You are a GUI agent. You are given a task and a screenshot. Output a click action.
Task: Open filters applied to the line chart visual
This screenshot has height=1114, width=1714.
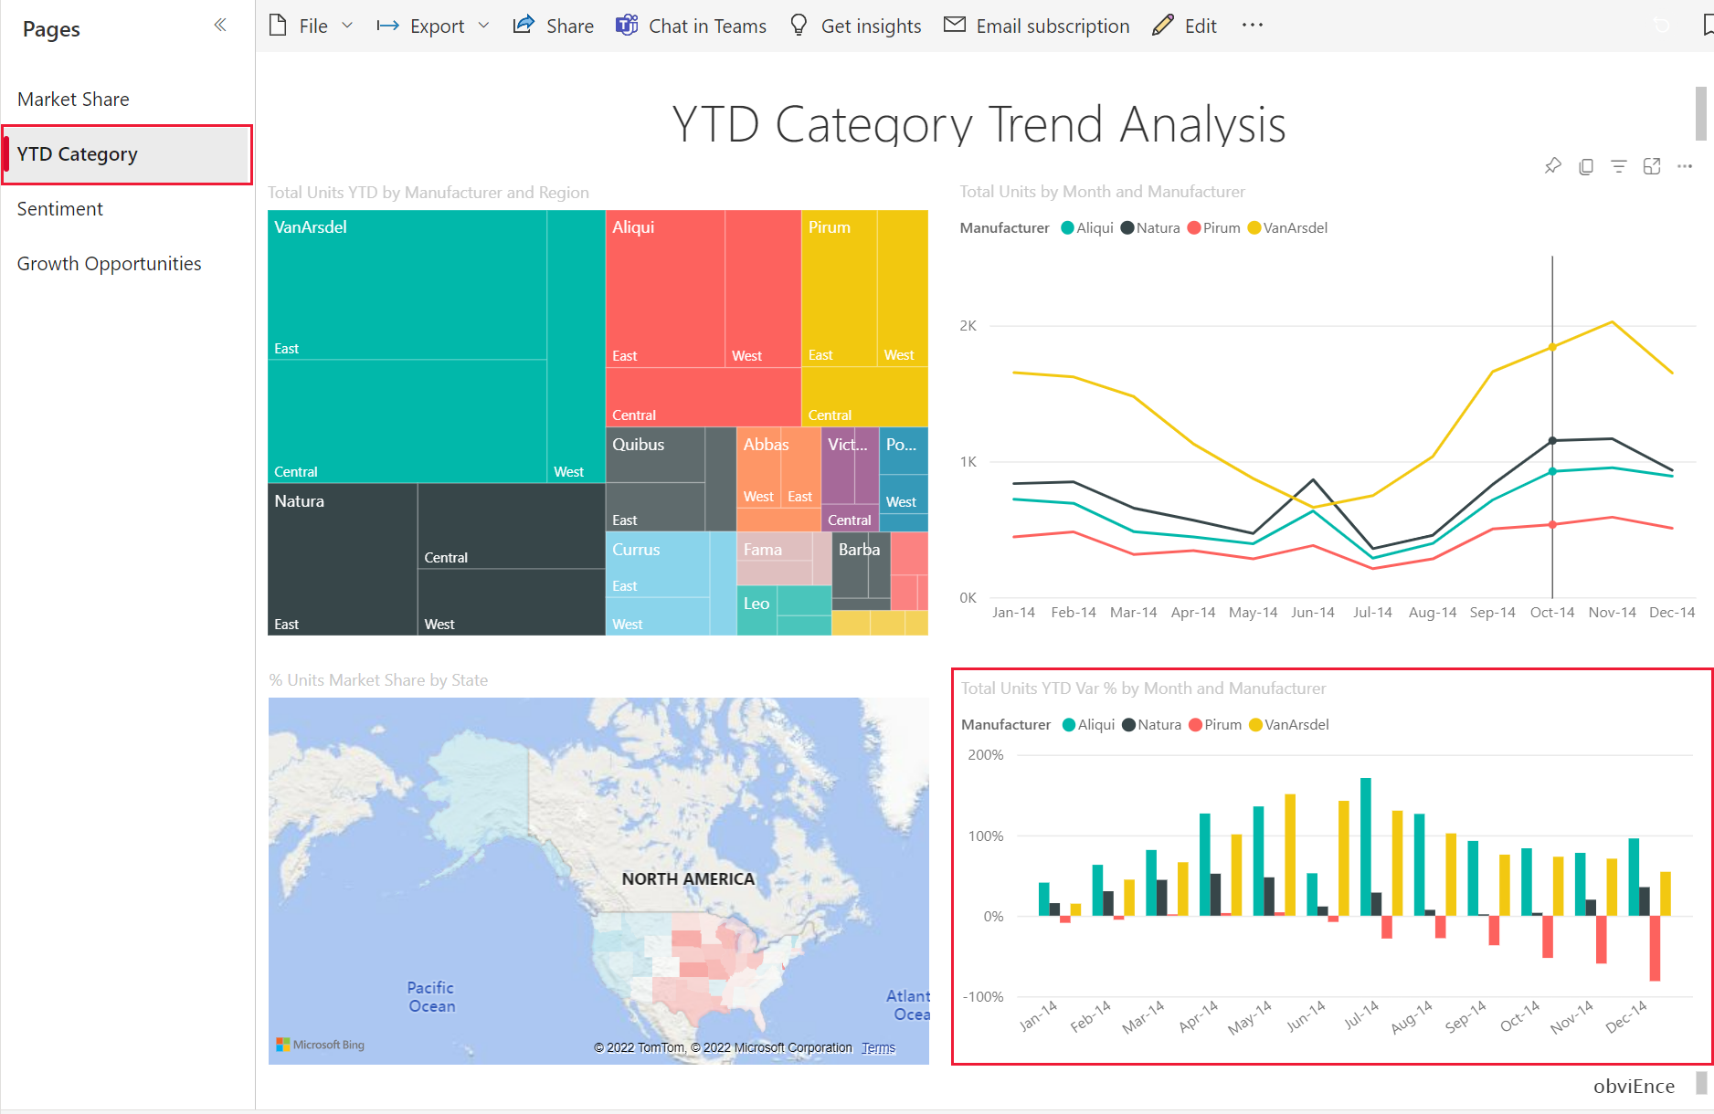1619,166
